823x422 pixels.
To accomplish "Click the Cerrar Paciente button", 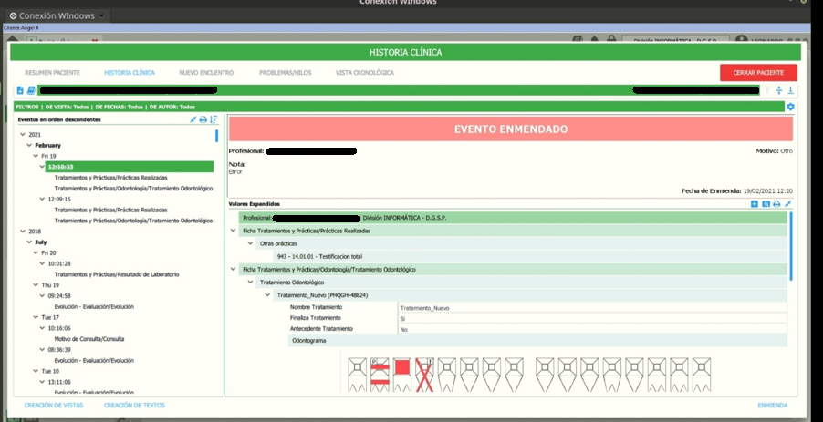I will pos(758,73).
